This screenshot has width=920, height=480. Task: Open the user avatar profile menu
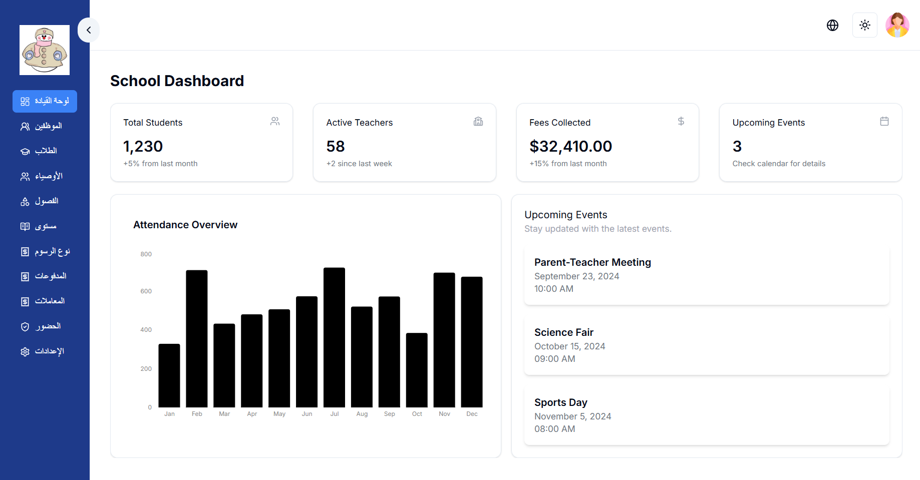pyautogui.click(x=897, y=25)
